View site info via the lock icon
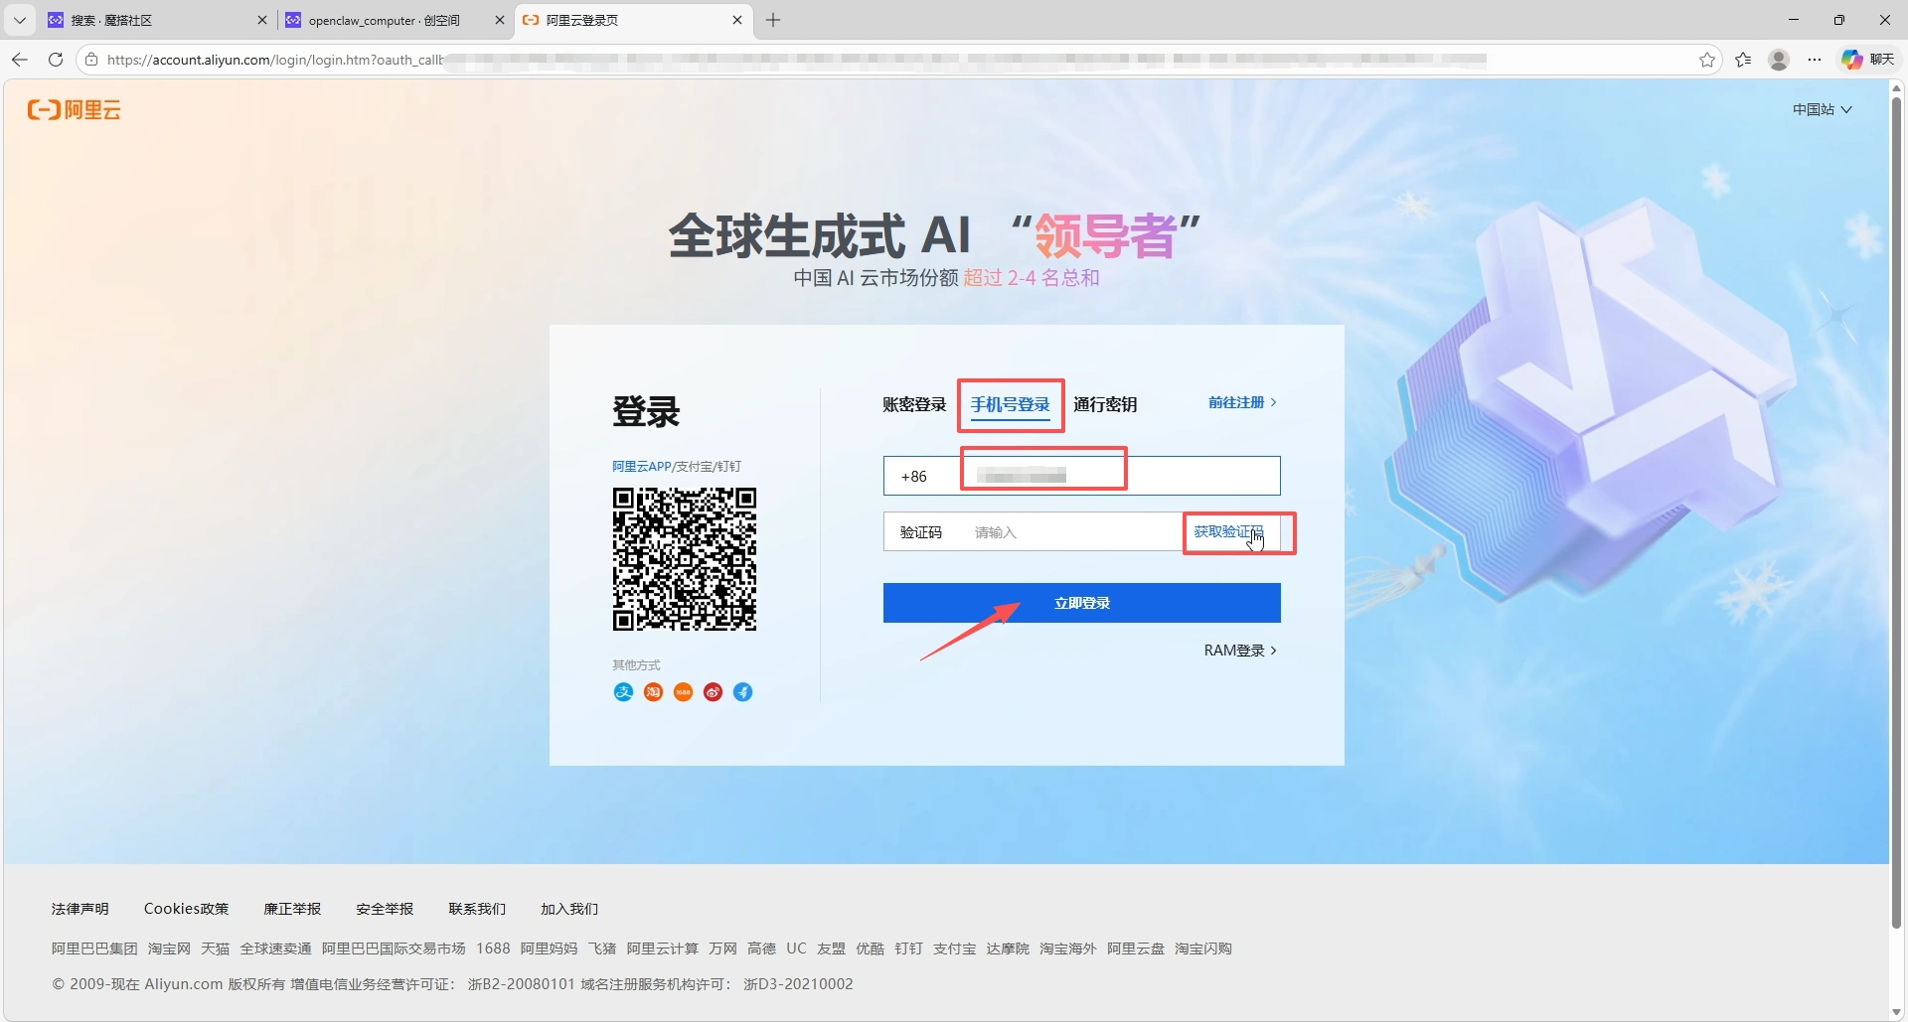1908x1022 pixels. 91,60
